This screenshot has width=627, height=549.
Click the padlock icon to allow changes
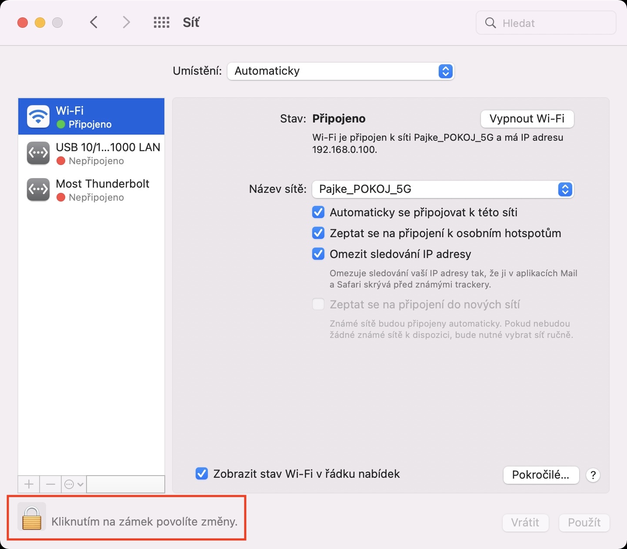pyautogui.click(x=32, y=517)
